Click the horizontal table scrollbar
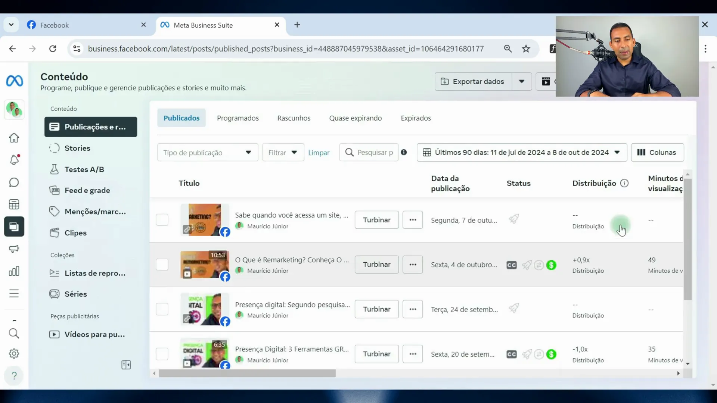The image size is (717, 403). [x=247, y=373]
